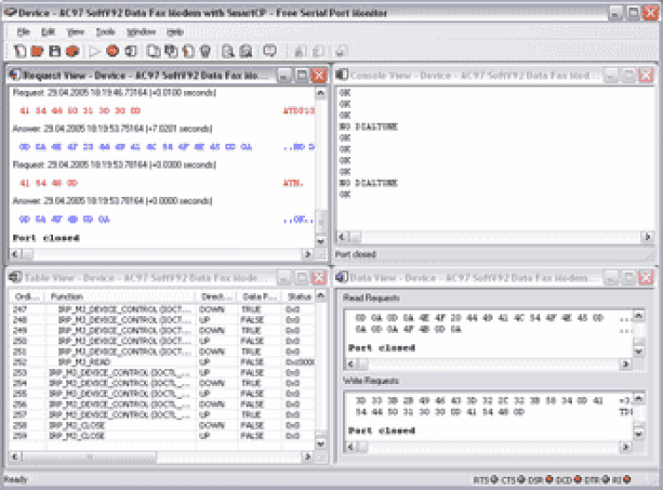Click the Request View scroll-down arrow
The image size is (663, 490).
pos(321,241)
